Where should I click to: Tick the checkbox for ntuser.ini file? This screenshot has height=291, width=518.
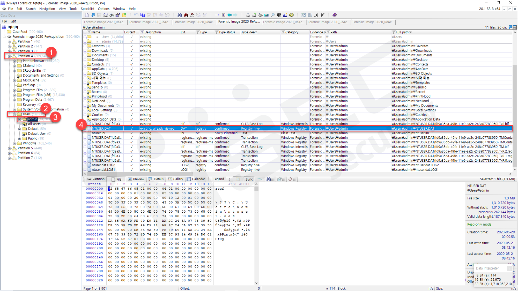[x=85, y=133]
